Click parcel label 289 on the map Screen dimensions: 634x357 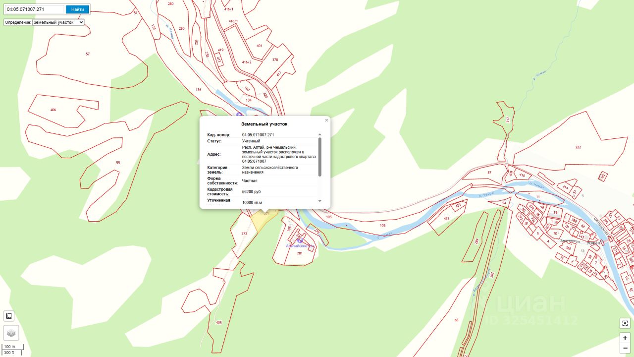476,241
